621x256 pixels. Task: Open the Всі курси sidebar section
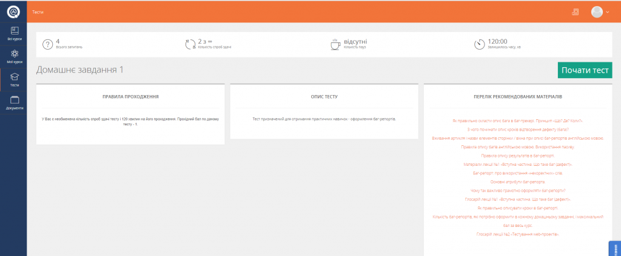[15, 33]
